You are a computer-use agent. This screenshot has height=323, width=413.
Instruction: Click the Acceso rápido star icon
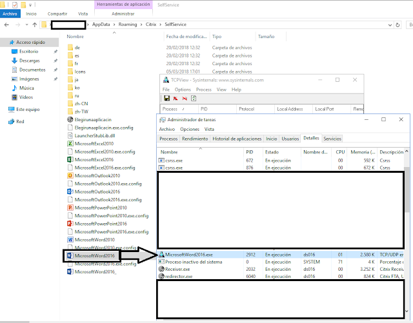click(12, 42)
